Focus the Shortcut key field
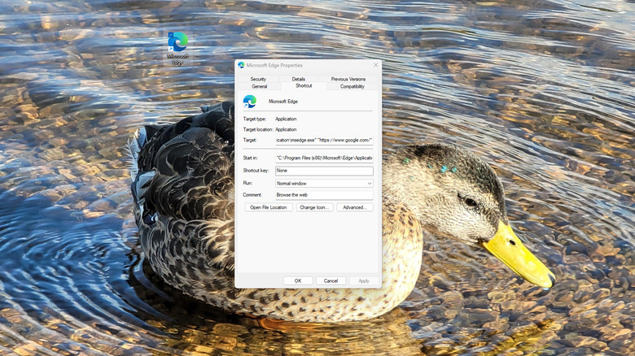 [323, 171]
